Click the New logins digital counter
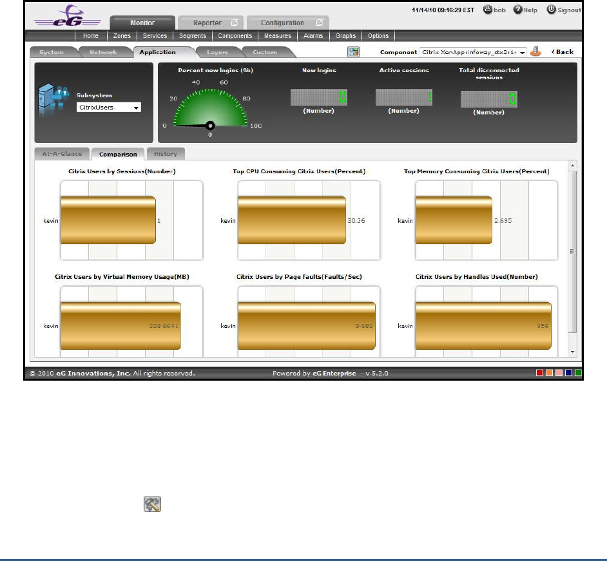607x561 pixels. (x=318, y=97)
